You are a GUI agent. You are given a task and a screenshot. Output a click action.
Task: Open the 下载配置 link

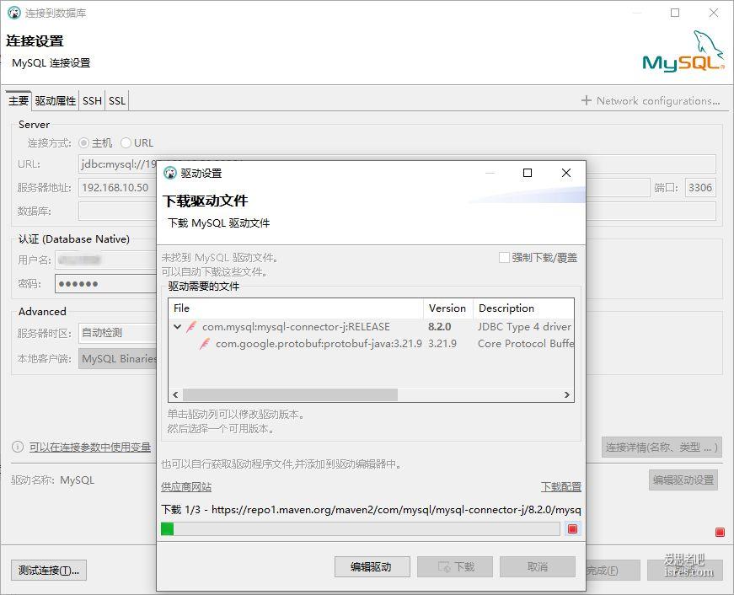click(561, 487)
